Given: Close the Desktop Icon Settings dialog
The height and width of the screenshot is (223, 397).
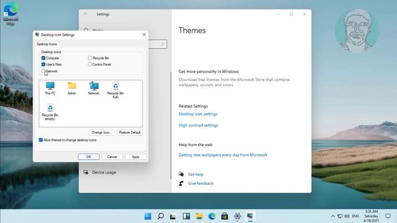Looking at the screenshot, I should [144, 35].
